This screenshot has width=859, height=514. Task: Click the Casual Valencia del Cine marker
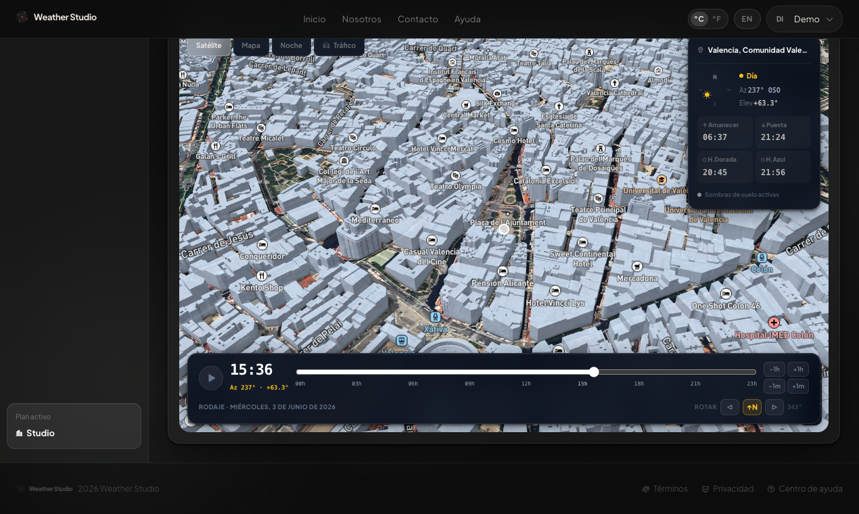click(x=432, y=240)
